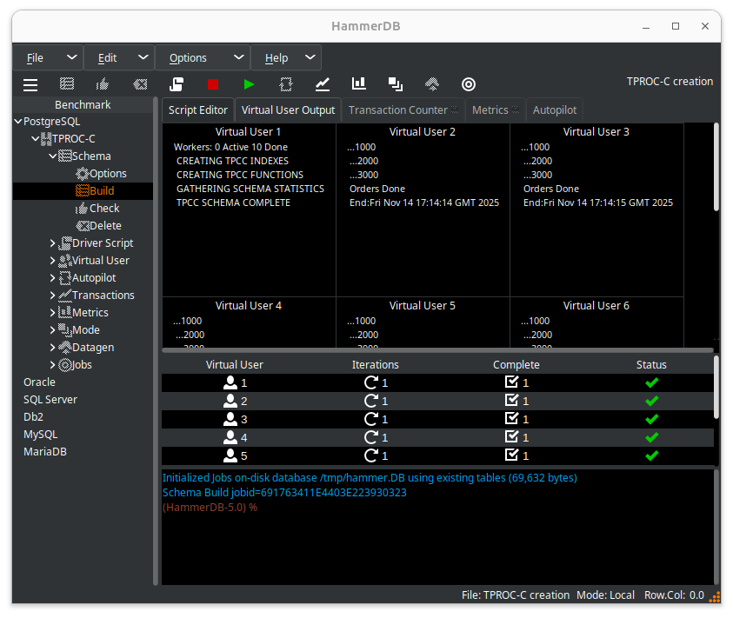Click Virtual User 5 complete checkbox icon
Screen dimensions: 733x618
511,455
